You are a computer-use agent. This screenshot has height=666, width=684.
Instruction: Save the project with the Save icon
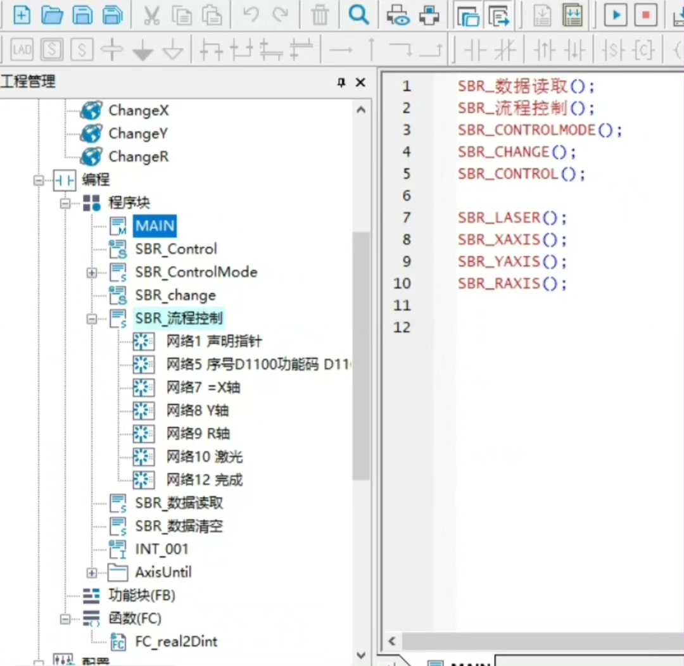coord(82,15)
